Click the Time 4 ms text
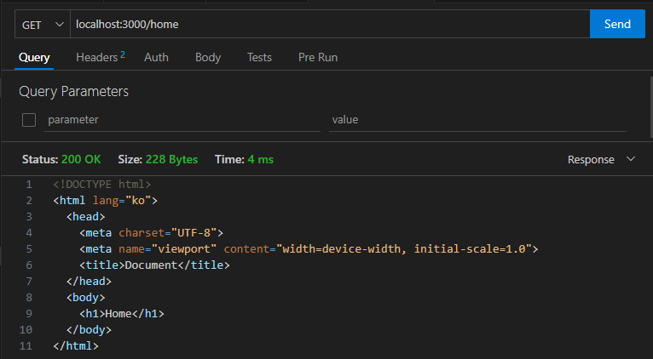 (244, 160)
